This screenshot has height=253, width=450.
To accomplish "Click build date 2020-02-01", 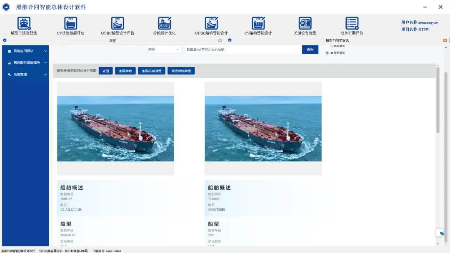I will (68, 235).
